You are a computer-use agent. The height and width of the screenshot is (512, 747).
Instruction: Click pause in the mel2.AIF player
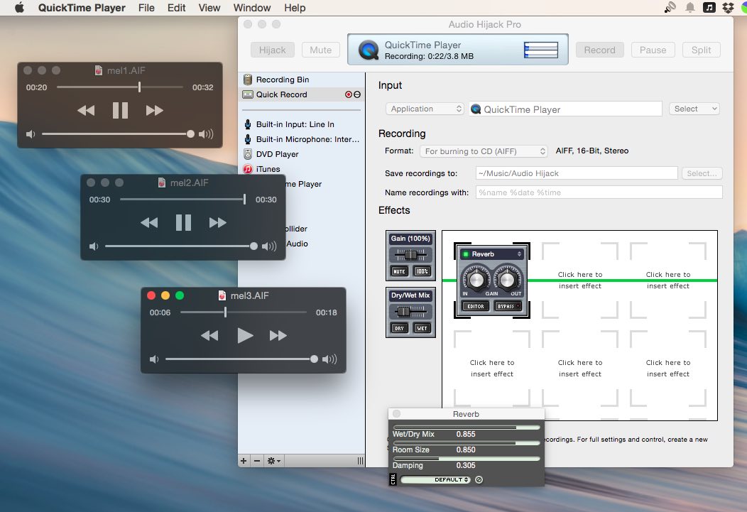[x=183, y=222]
